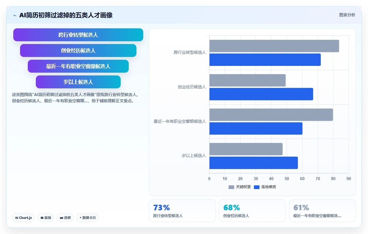Click the 数据卡片 tag chip
368x234 pixels.
88,218
